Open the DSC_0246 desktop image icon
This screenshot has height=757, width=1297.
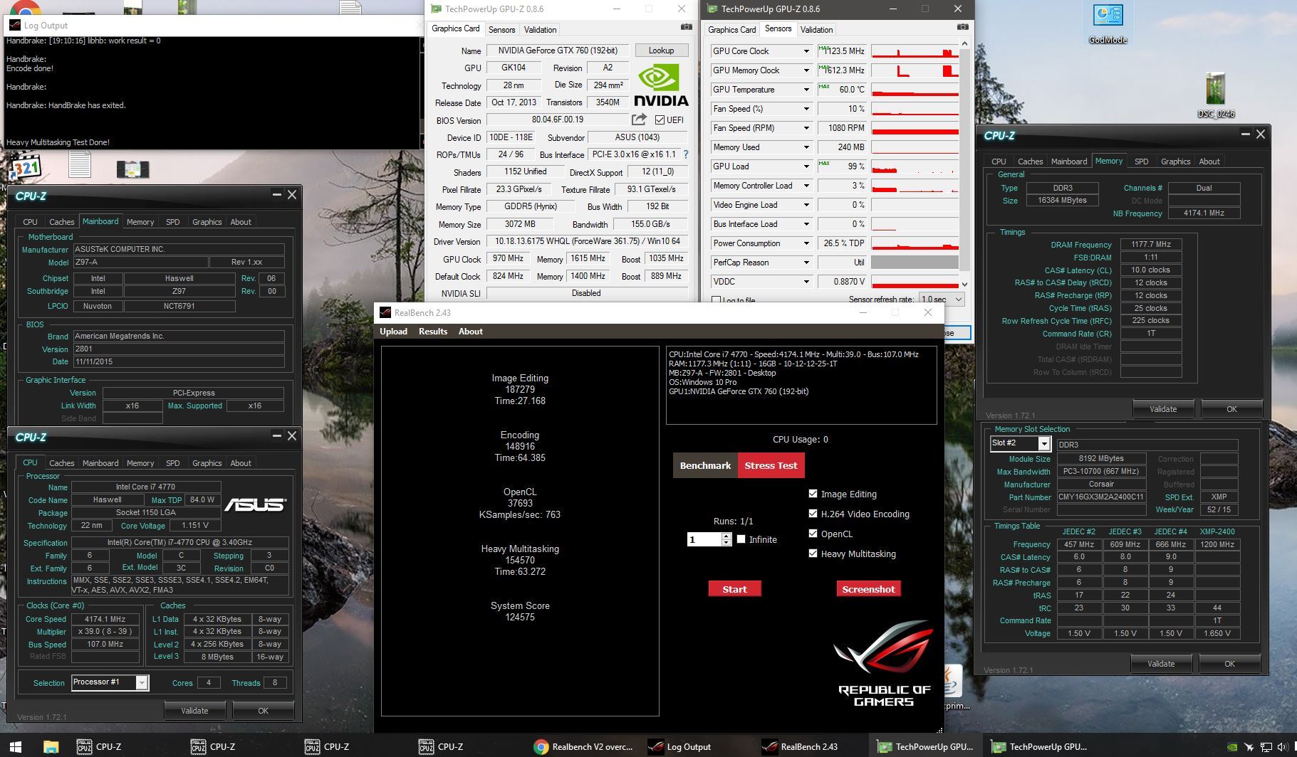point(1216,94)
